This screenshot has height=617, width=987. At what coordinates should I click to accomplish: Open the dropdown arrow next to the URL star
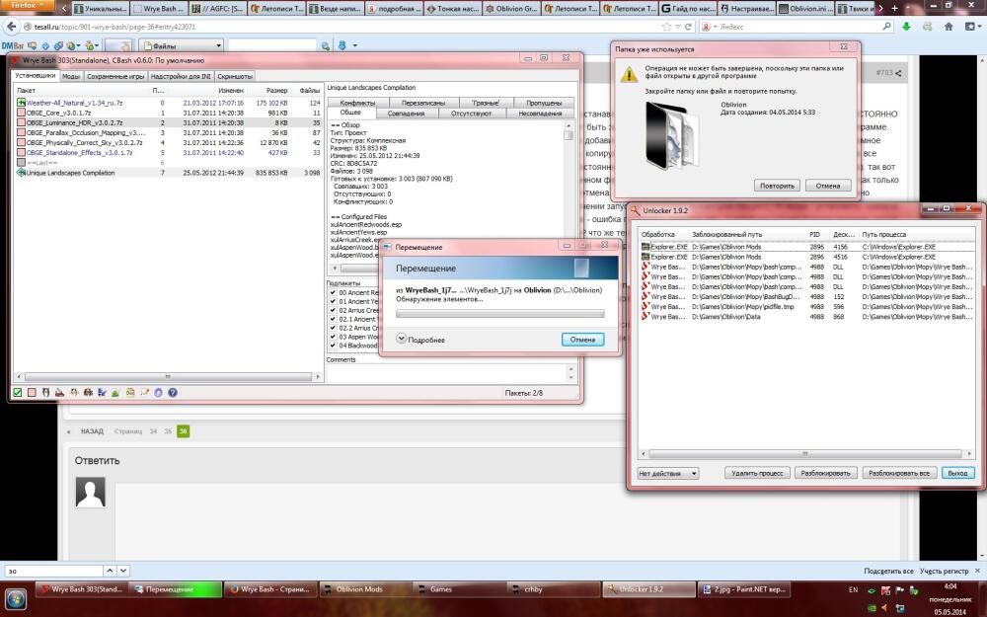(679, 27)
